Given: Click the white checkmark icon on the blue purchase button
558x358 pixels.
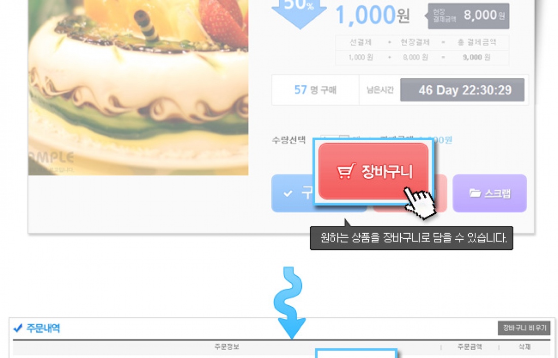Looking at the screenshot, I should coord(288,193).
